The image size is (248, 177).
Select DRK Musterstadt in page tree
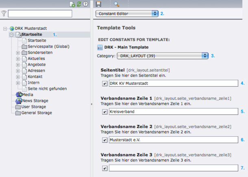pyautogui.click(x=31, y=28)
